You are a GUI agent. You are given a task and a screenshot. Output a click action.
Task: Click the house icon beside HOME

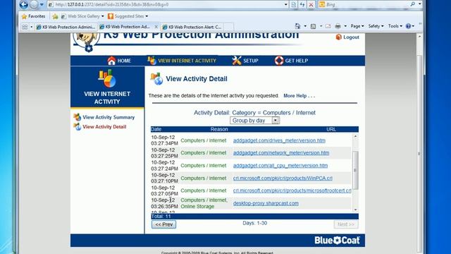click(111, 61)
